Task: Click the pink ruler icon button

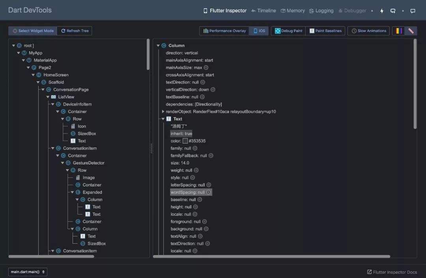Action: tap(411, 31)
